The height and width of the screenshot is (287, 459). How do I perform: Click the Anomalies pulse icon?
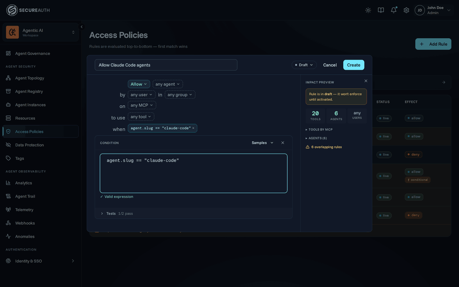click(8, 236)
